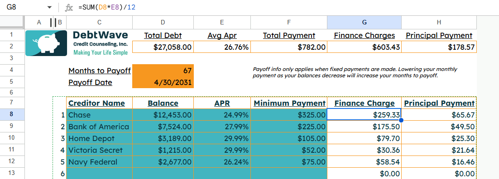Click the Payoff Date label
This screenshot has height=179, width=499.
pyautogui.click(x=90, y=82)
